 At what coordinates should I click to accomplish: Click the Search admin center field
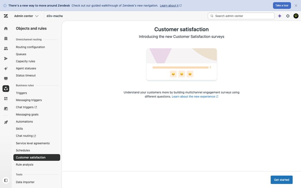pyautogui.click(x=241, y=16)
